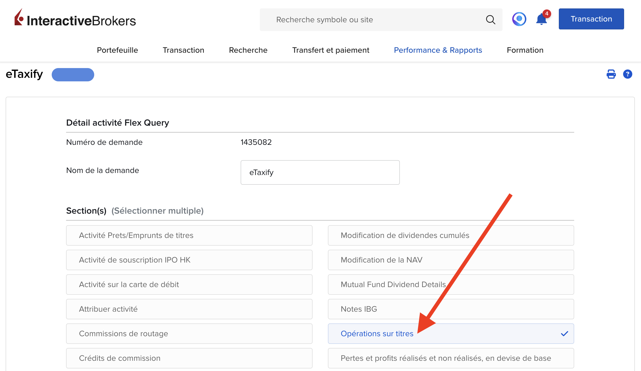
Task: Open Performance & Rapports menu
Action: (438, 50)
